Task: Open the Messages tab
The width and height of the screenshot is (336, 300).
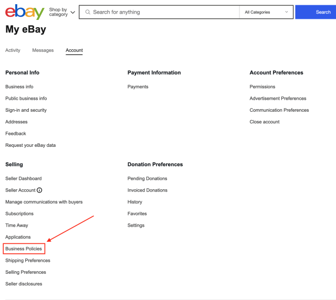Action: [x=43, y=50]
